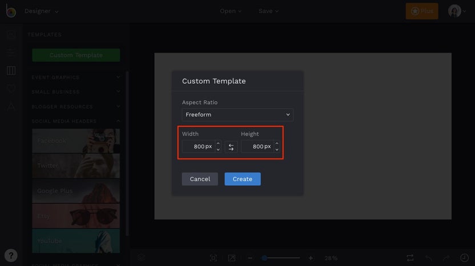Open the image manager sidebar icon
The image size is (475, 266).
click(11, 34)
